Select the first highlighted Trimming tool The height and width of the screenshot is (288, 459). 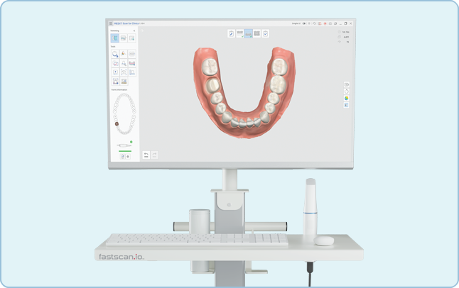click(x=114, y=38)
